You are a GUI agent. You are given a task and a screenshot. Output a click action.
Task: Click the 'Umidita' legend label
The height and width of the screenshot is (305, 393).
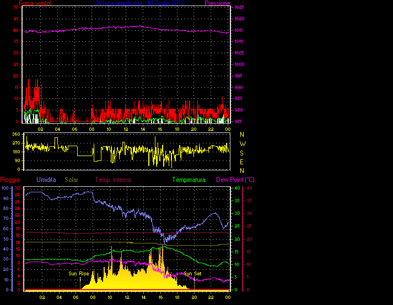tap(46, 180)
